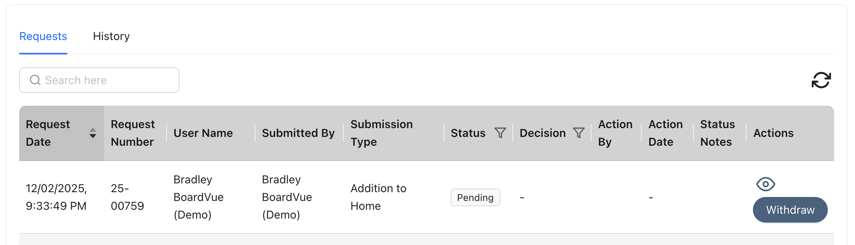Select the request number 25-00759 cell
The image size is (855, 245).
tap(127, 197)
